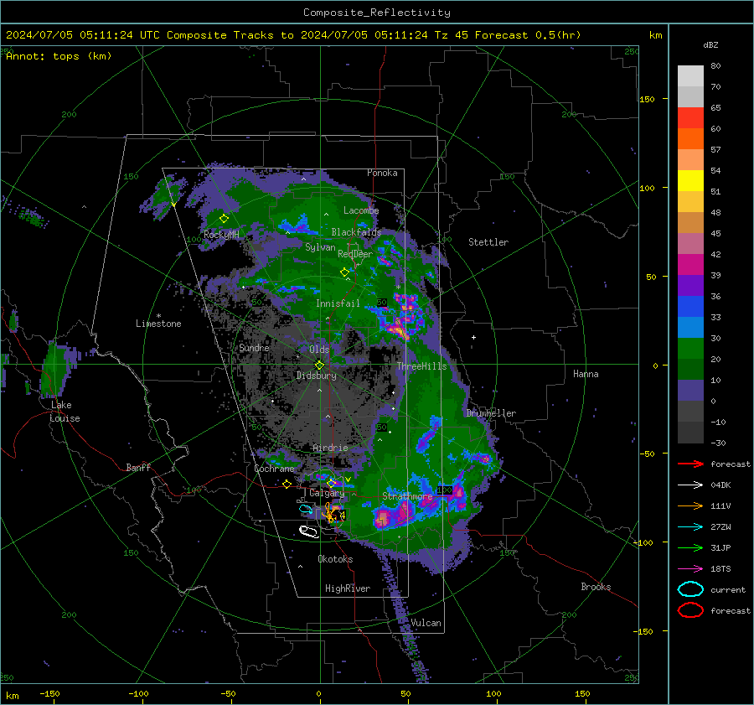
Task: Click the 100 tick on bottom axis
Action: [x=493, y=693]
